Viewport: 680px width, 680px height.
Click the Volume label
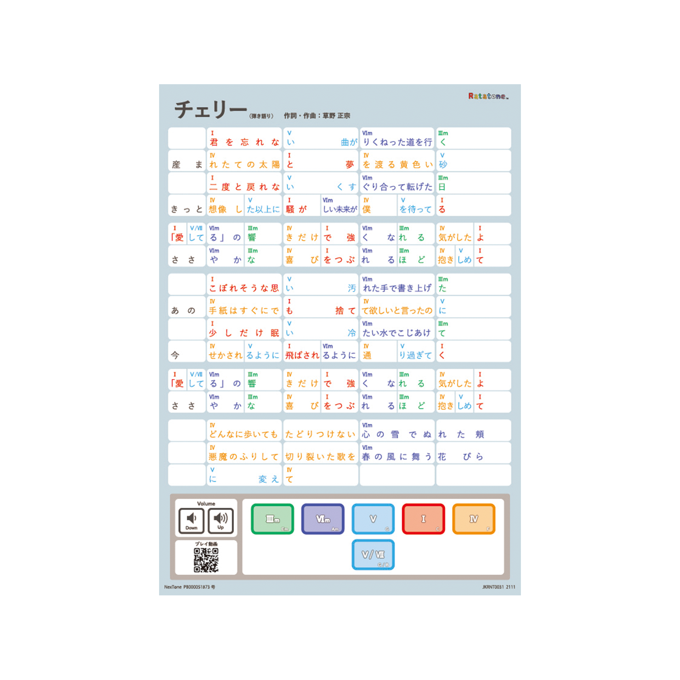tap(206, 504)
